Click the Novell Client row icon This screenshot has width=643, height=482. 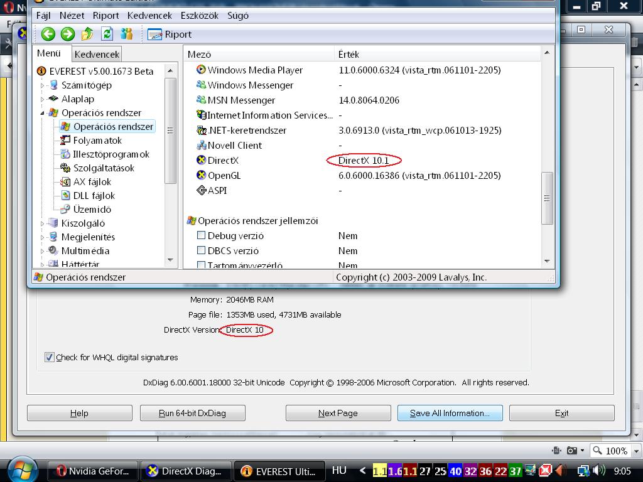pyautogui.click(x=201, y=145)
